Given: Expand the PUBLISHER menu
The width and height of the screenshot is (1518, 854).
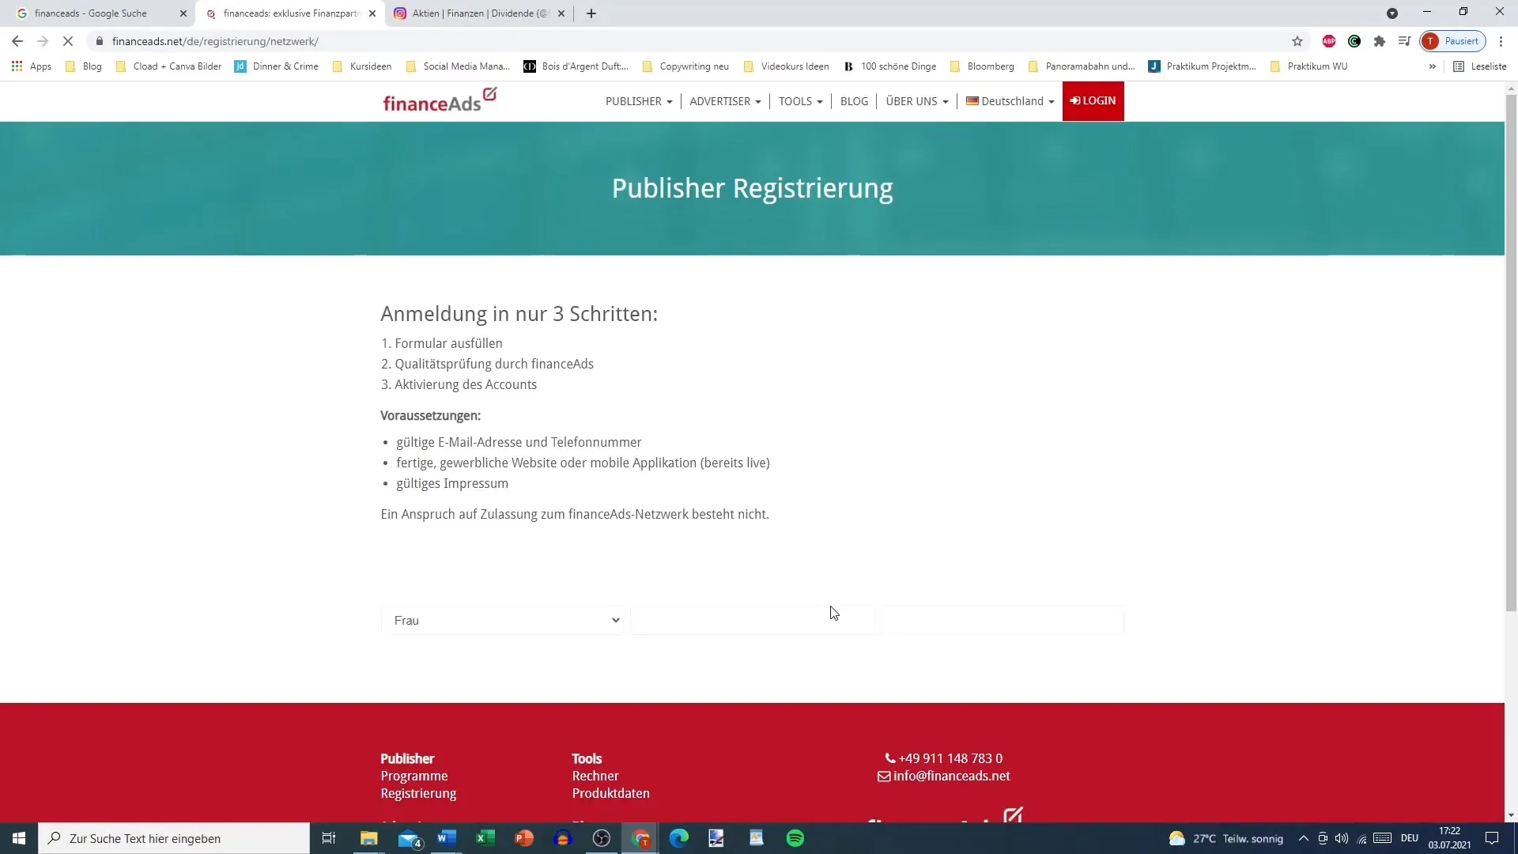Looking at the screenshot, I should 639,101.
